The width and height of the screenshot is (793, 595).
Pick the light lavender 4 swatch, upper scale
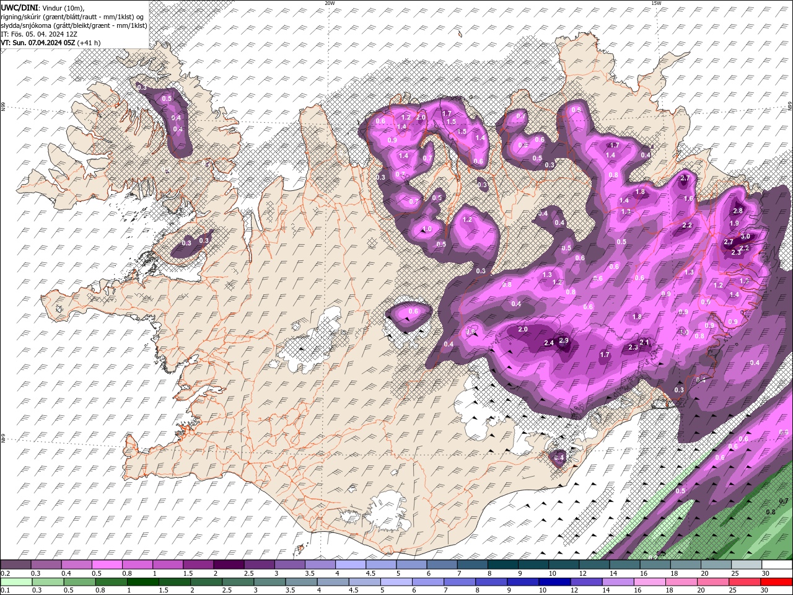coord(351,565)
